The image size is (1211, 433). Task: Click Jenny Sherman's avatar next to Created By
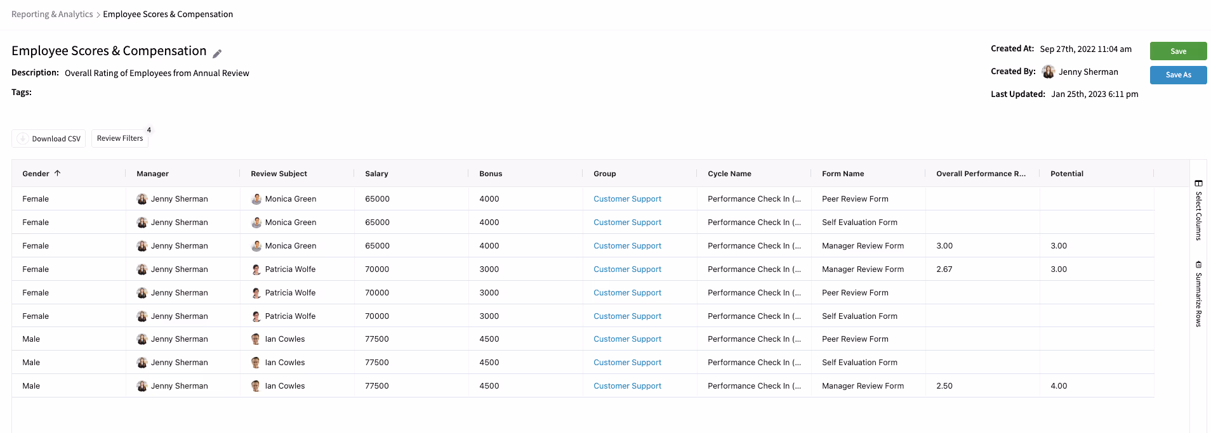pyautogui.click(x=1049, y=72)
